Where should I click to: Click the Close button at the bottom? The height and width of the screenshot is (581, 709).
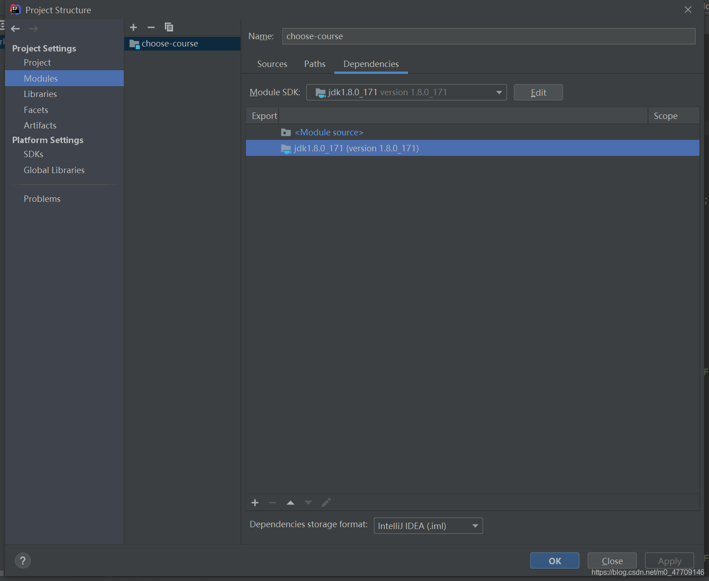[612, 561]
